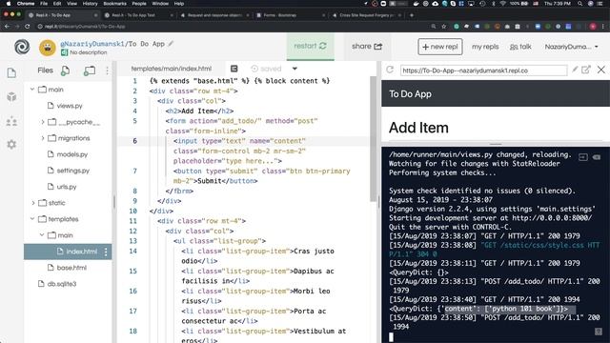Create a new repl
The width and height of the screenshot is (610, 343).
[x=440, y=47]
